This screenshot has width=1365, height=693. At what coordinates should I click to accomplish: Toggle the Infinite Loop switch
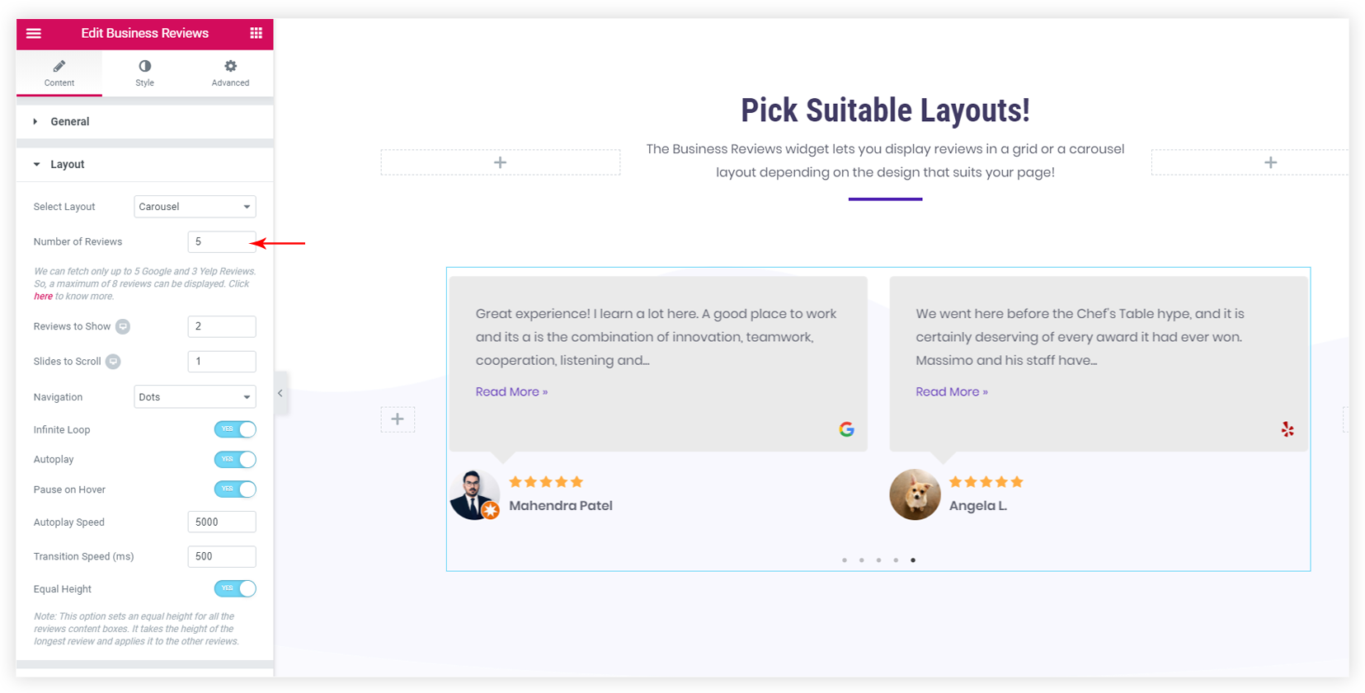(235, 429)
